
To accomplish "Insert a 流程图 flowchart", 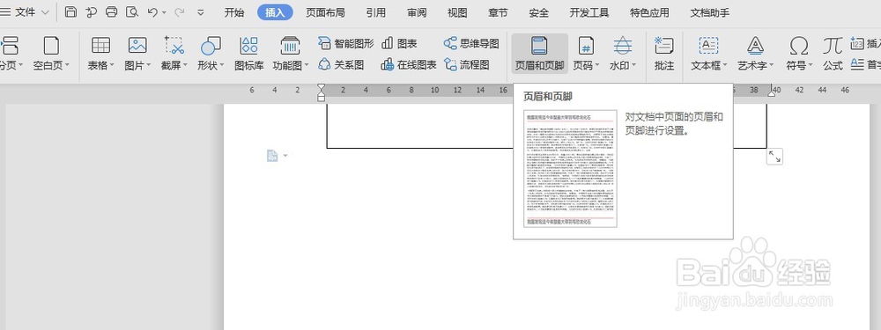I will pos(466,65).
